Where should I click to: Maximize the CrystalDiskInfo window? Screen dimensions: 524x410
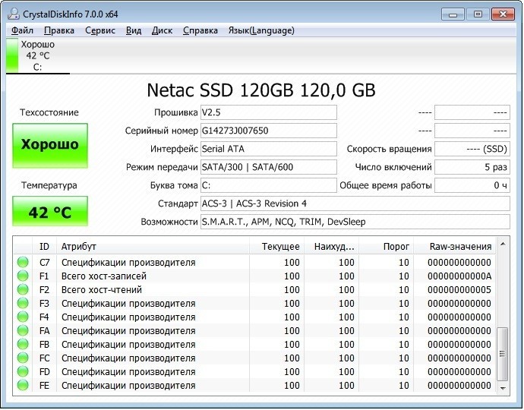tap(478, 14)
